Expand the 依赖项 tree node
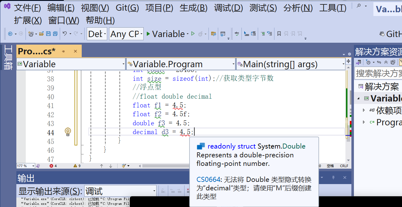 click(364, 110)
